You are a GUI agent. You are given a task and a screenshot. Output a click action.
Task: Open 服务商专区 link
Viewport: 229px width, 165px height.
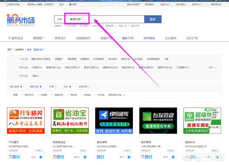pos(216,5)
